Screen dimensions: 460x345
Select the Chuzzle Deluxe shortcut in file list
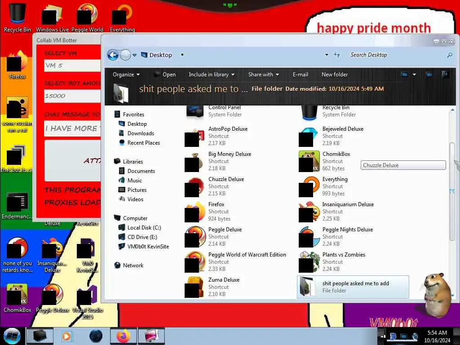[x=238, y=186]
